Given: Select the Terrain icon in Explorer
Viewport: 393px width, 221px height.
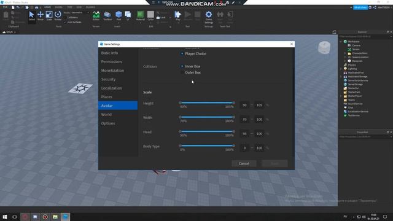Looking at the screenshot, I should pos(349,49).
